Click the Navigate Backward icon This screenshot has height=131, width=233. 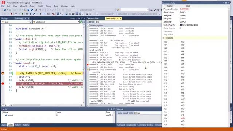[5, 10]
